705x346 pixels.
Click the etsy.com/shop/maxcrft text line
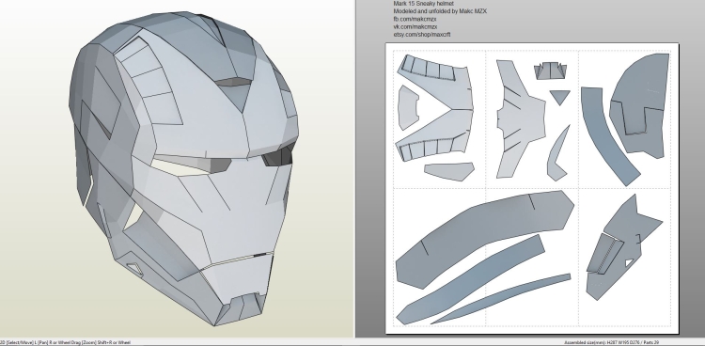point(422,34)
